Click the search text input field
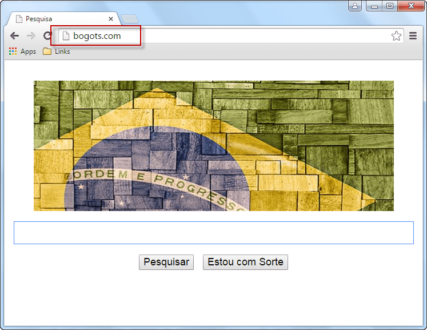The image size is (427, 330). (214, 233)
